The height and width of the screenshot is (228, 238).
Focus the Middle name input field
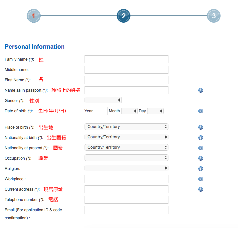126,70
